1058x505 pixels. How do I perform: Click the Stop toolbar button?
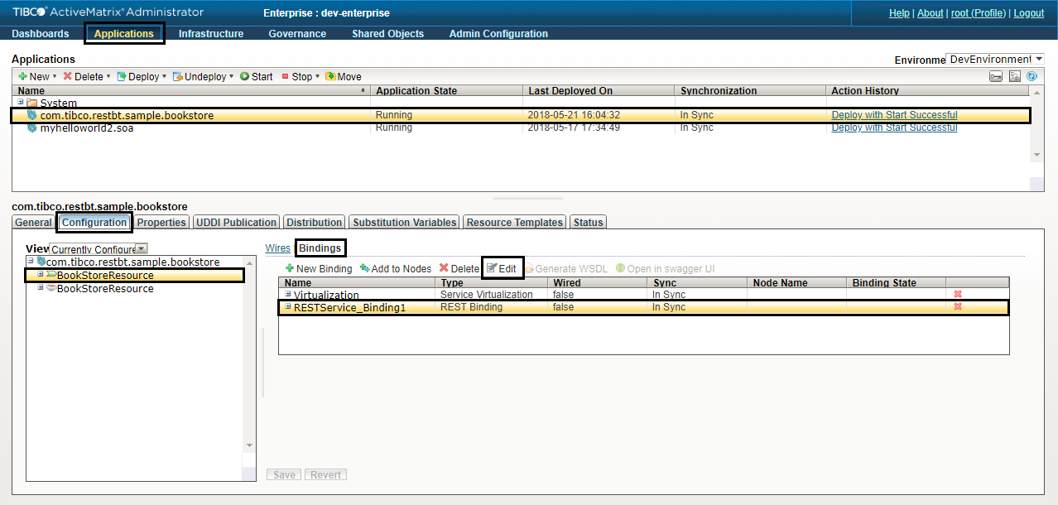tap(297, 76)
